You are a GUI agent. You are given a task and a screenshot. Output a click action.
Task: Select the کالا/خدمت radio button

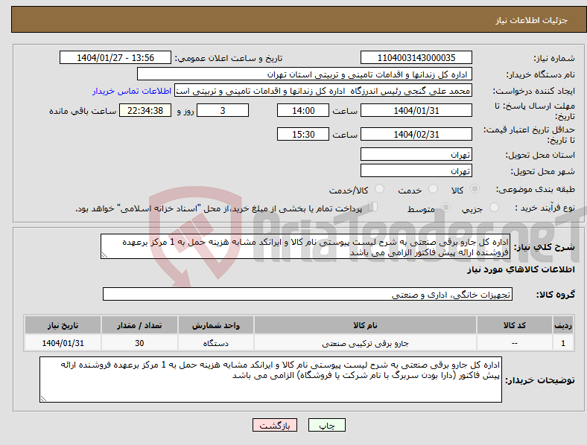pos(380,189)
